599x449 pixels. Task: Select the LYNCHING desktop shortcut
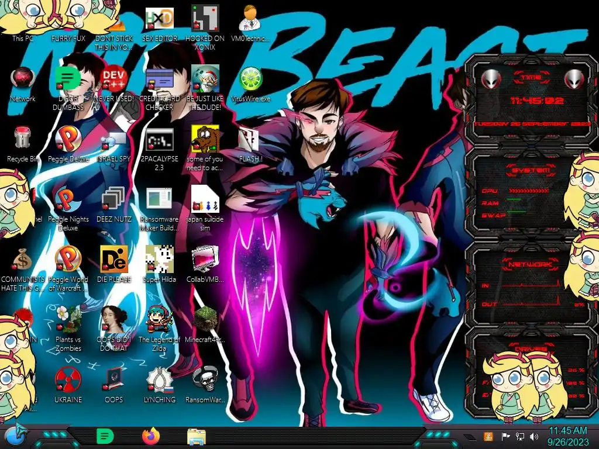(x=160, y=386)
